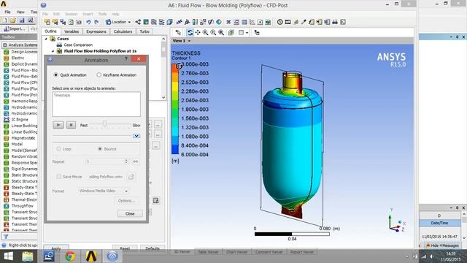This screenshot has width=467, height=263.
Task: Click the Redo arrow in the toolbar
Action: tap(96, 22)
